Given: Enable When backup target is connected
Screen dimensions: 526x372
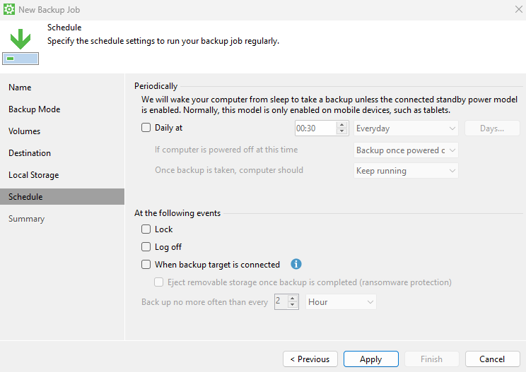Looking at the screenshot, I should (146, 265).
